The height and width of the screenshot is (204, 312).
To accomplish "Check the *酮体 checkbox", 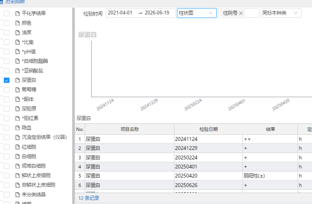I will pos(7,99).
